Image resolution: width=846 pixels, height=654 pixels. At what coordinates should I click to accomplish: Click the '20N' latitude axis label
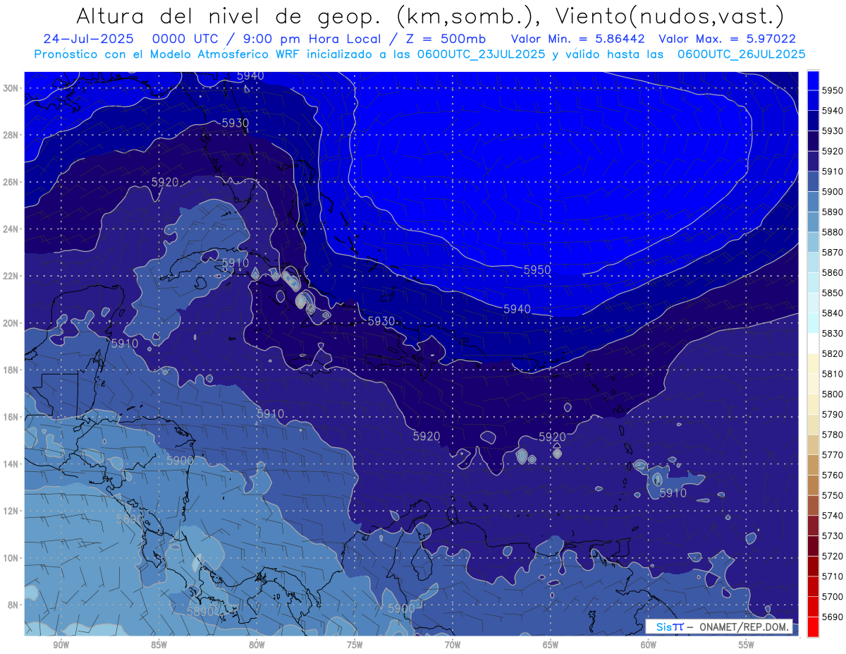tap(11, 323)
